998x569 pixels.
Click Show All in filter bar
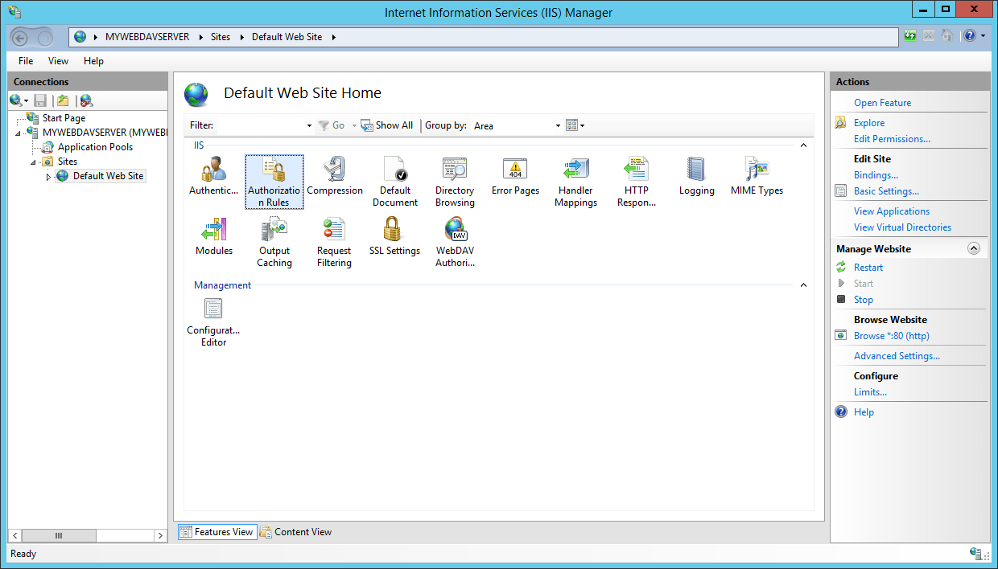tap(387, 125)
